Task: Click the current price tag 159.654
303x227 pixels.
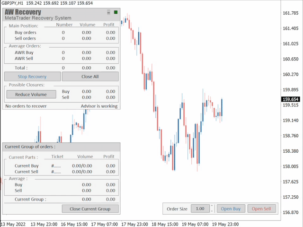Action: pyautogui.click(x=290, y=99)
